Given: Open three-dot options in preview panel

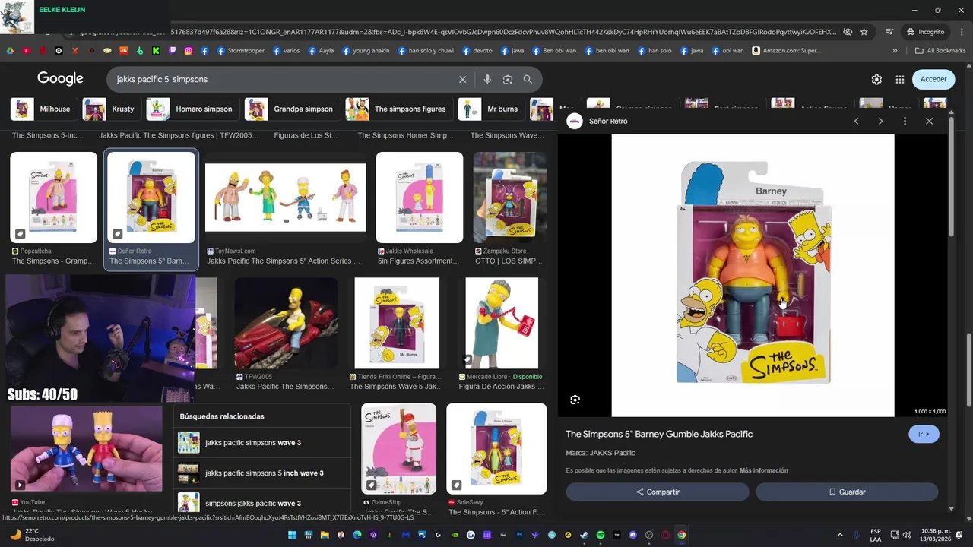Looking at the screenshot, I should (905, 121).
